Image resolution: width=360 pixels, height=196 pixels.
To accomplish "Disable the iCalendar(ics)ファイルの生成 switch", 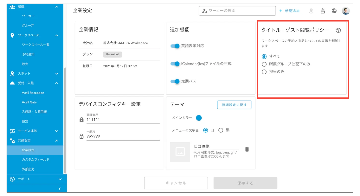I will click(175, 64).
